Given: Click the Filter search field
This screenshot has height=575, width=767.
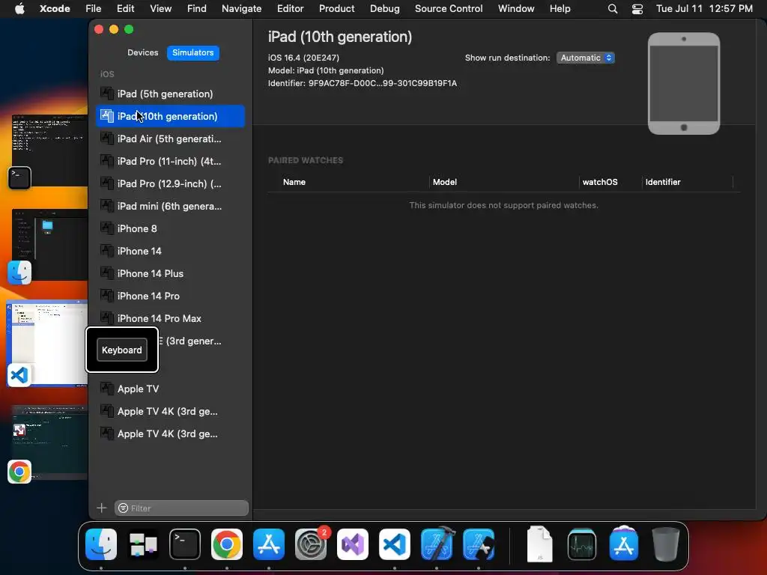Looking at the screenshot, I should pyautogui.click(x=181, y=508).
